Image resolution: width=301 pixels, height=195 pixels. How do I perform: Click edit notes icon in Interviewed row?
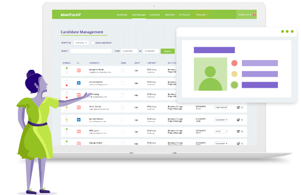point(238,107)
